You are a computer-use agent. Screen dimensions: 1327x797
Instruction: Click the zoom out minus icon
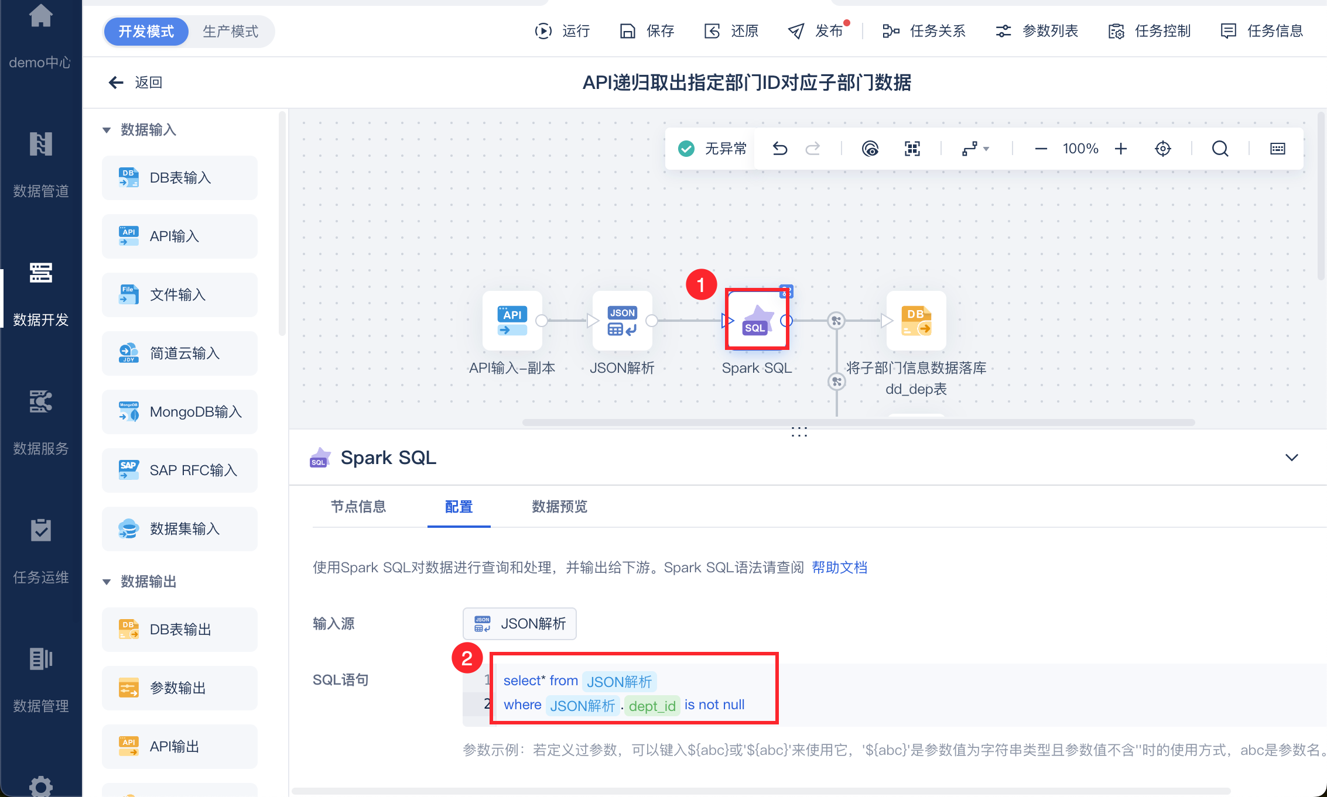(x=1041, y=149)
